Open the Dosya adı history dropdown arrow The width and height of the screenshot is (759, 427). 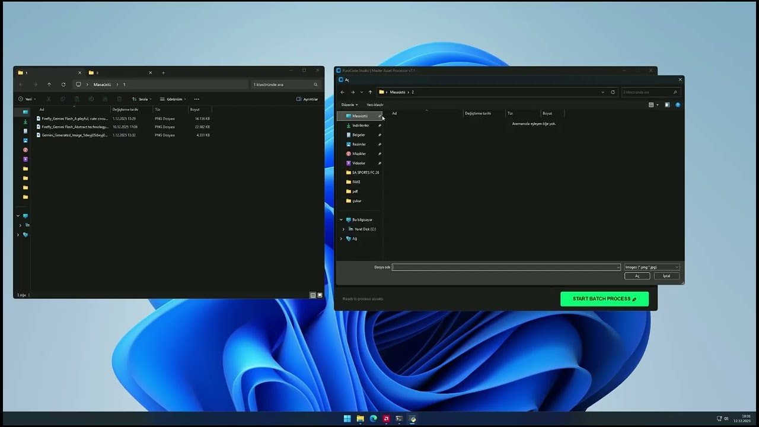click(x=618, y=267)
